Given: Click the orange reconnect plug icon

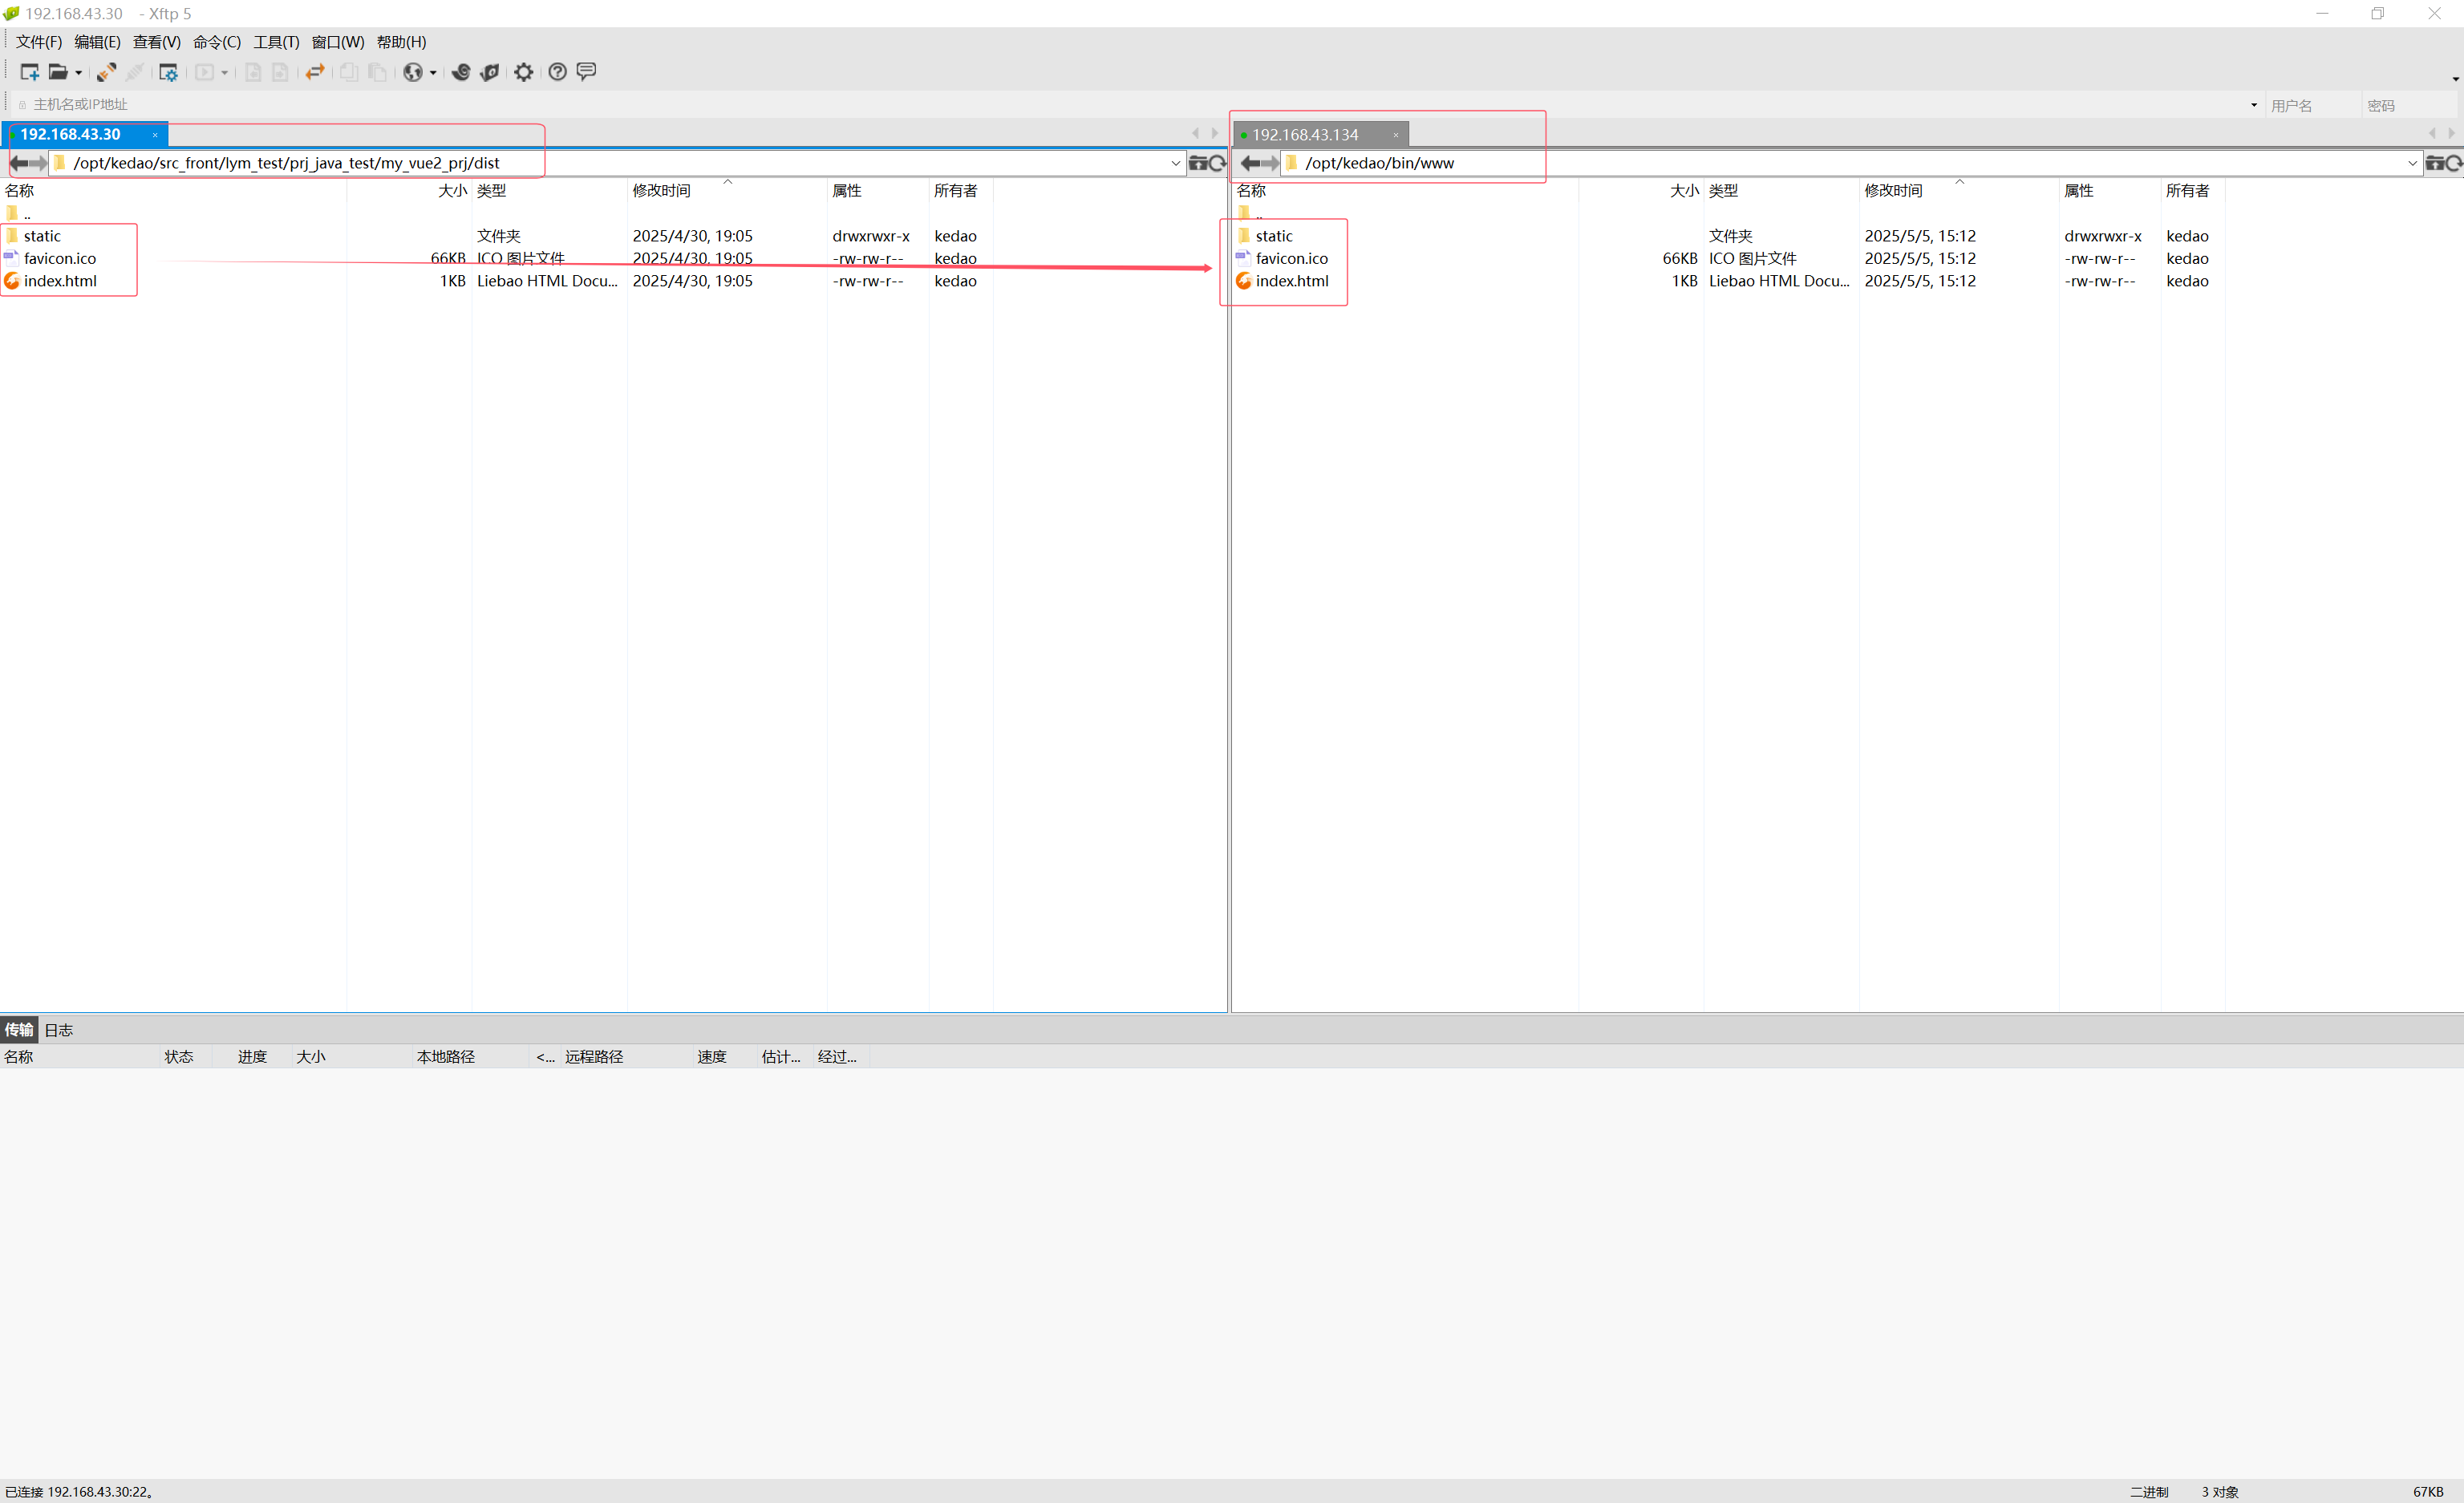Looking at the screenshot, I should pos(106,72).
